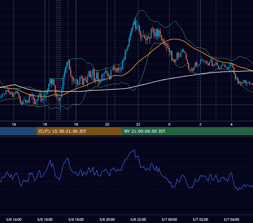The width and height of the screenshot is (253, 223).
Task: Click the 5/7 04:00 date label
Action: pyautogui.click(x=231, y=219)
